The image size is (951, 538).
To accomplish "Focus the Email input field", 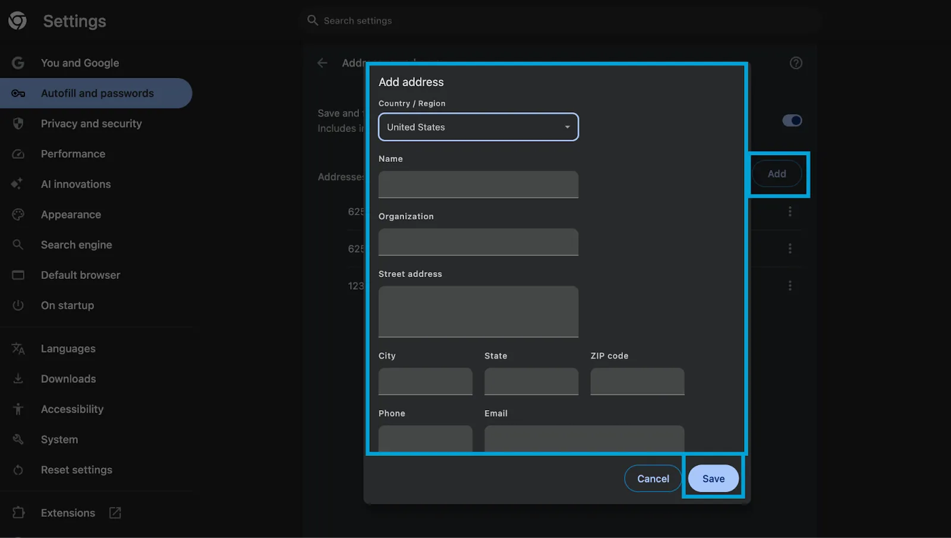I will click(x=584, y=439).
